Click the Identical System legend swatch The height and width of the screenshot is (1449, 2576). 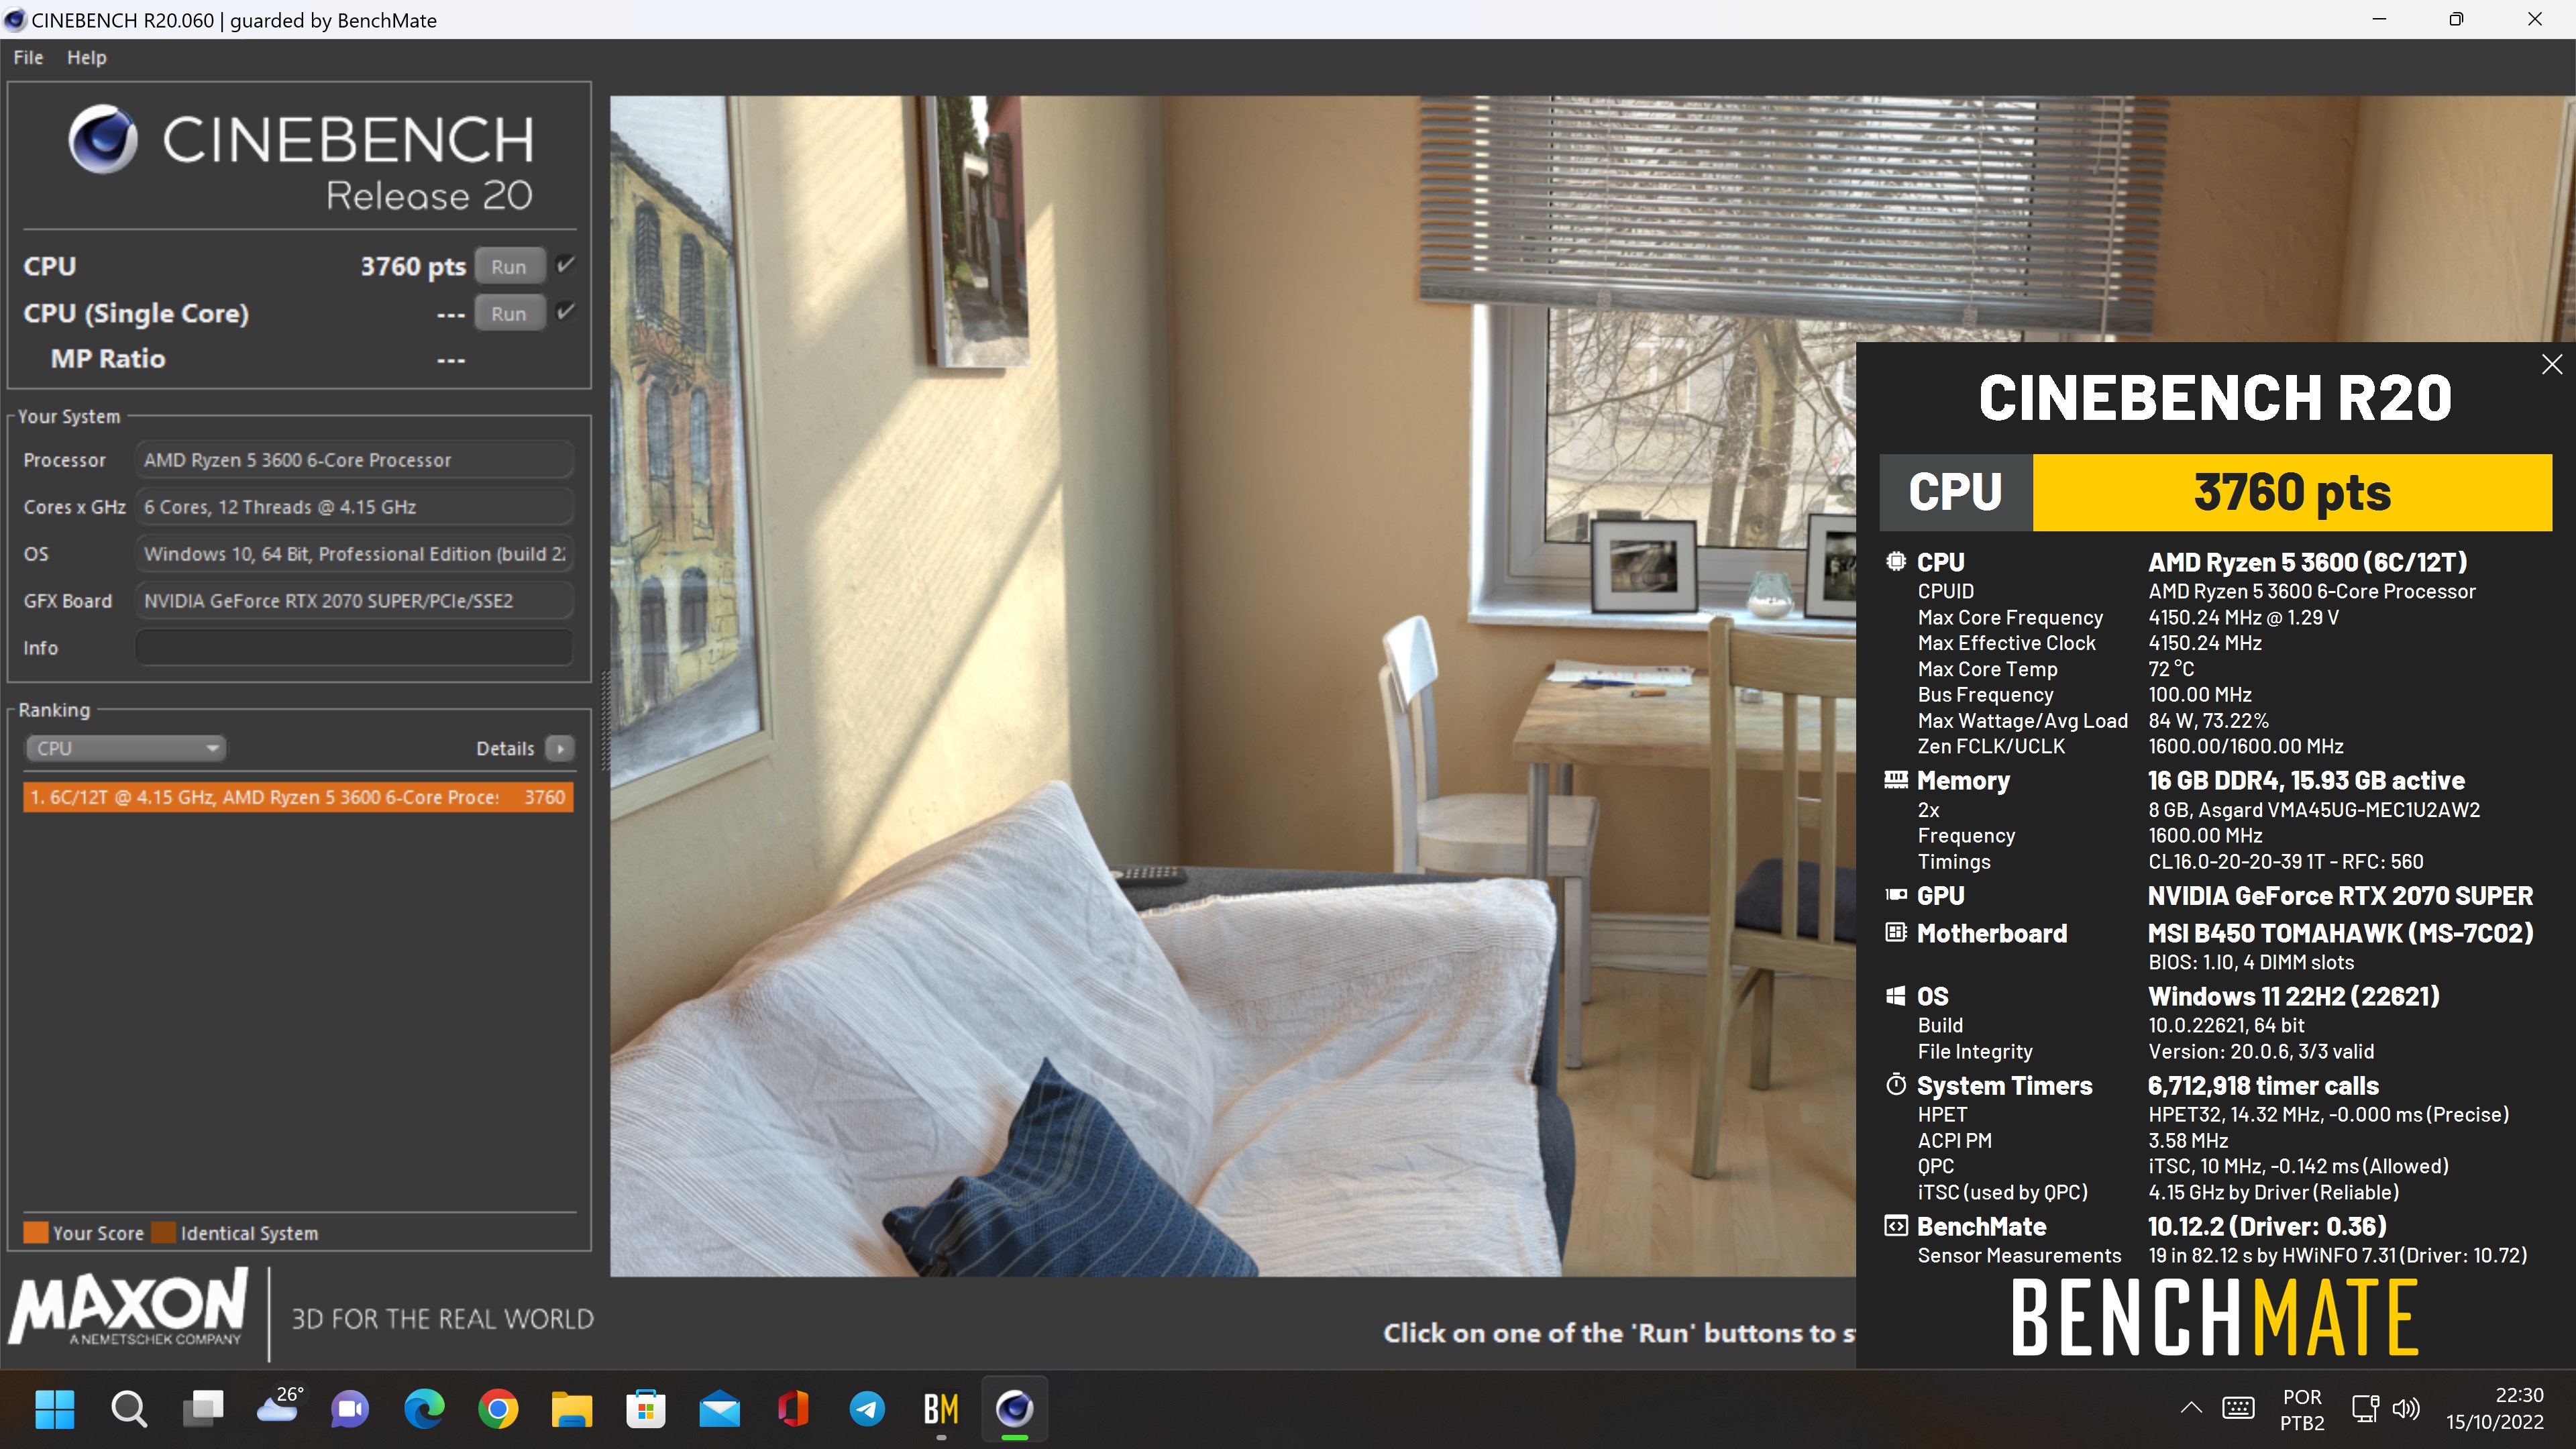[x=164, y=1232]
